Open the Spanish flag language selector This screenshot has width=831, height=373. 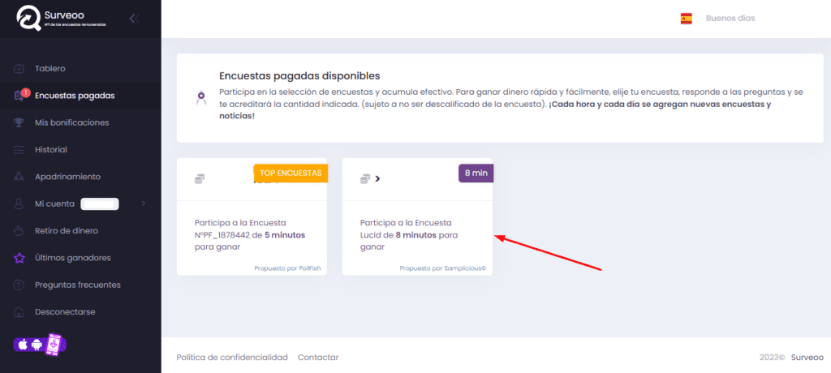(x=686, y=18)
